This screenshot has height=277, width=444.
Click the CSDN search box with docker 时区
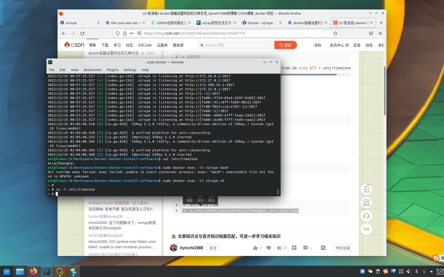point(236,45)
